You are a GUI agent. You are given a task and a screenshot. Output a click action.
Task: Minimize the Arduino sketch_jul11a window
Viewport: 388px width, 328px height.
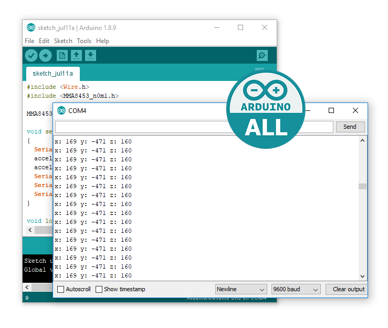tap(217, 27)
